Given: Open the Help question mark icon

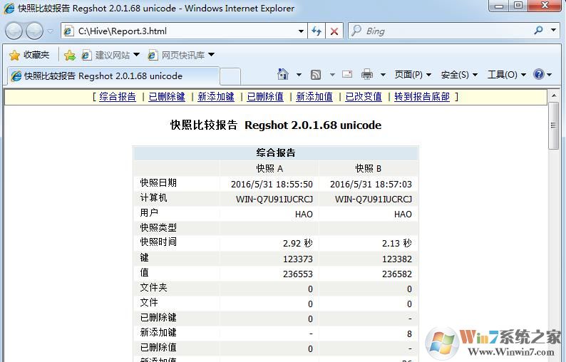Looking at the screenshot, I should [x=539, y=75].
